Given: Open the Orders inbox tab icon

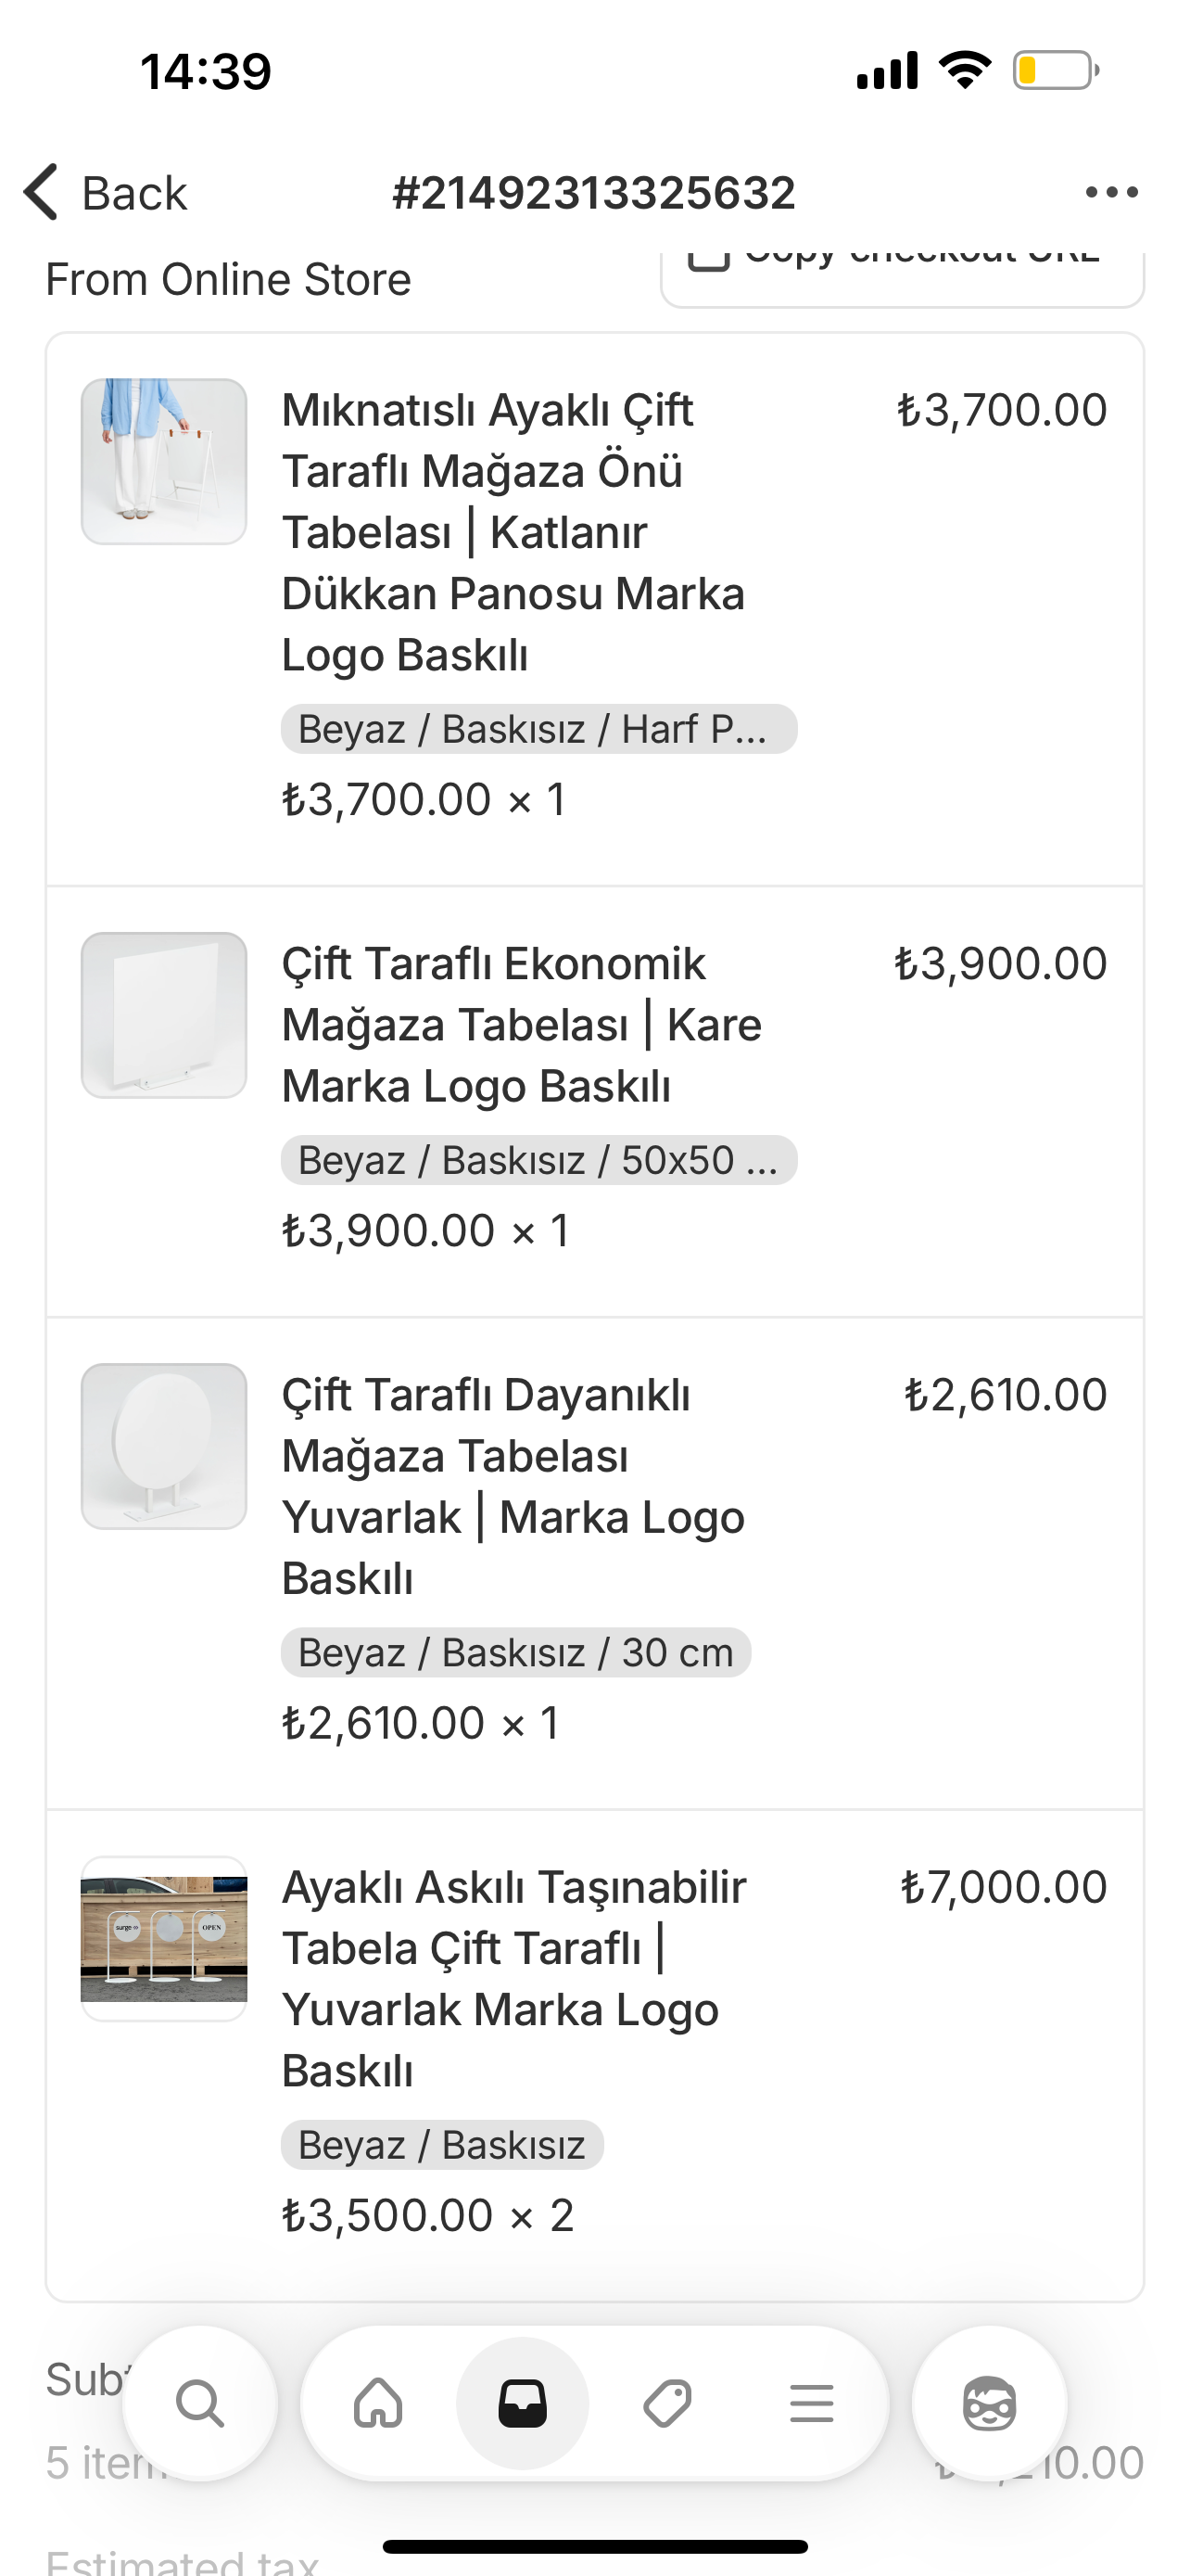Looking at the screenshot, I should [523, 2403].
